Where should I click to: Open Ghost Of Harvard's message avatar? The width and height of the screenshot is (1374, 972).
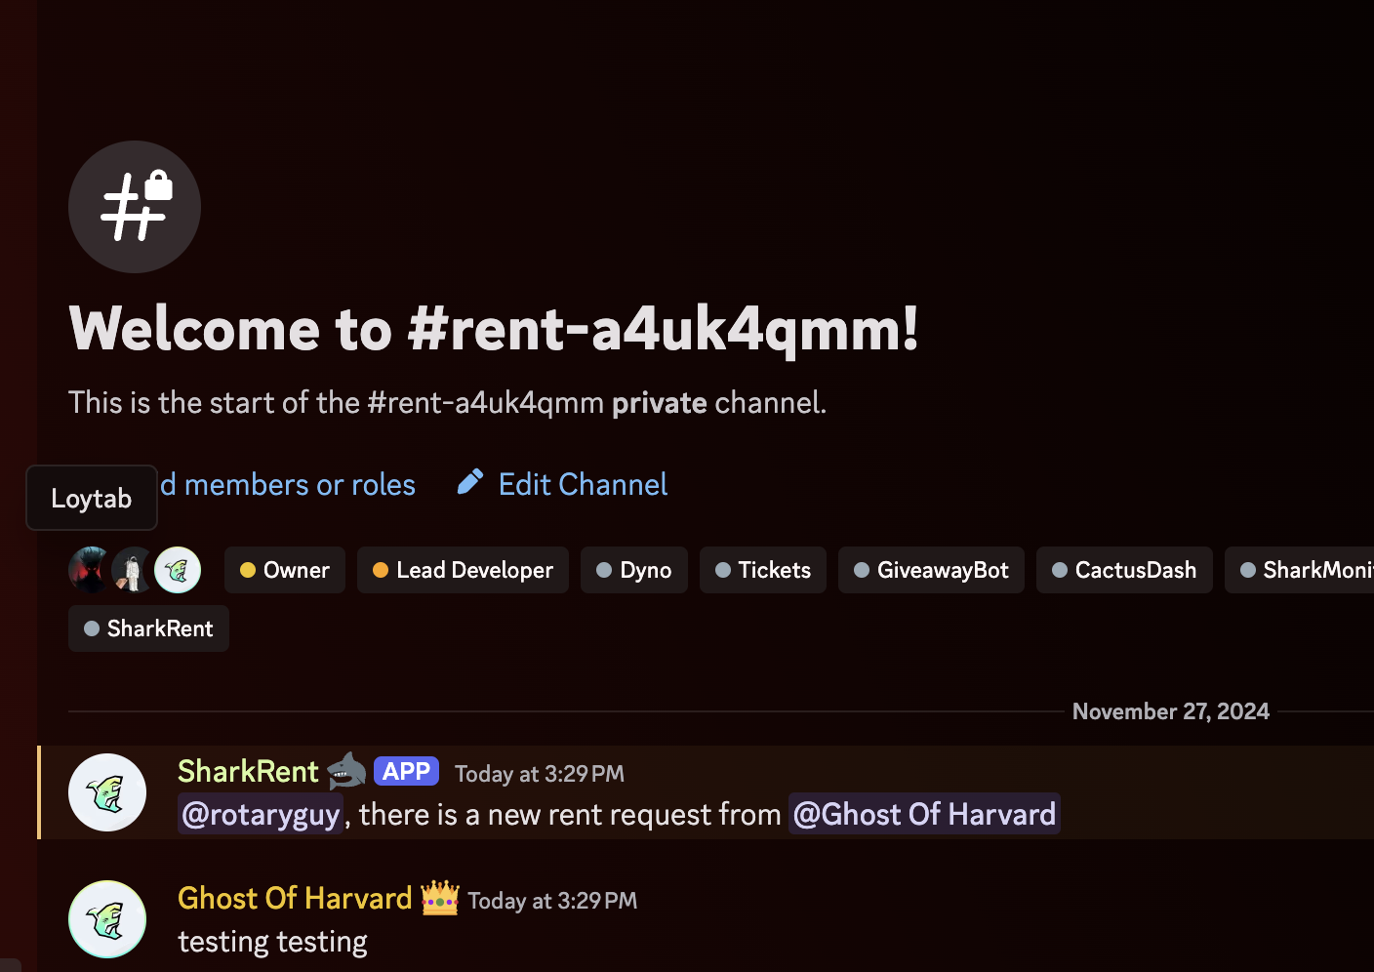(x=107, y=919)
